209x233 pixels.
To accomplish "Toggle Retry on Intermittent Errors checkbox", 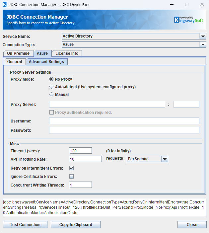I will [x=71, y=168].
